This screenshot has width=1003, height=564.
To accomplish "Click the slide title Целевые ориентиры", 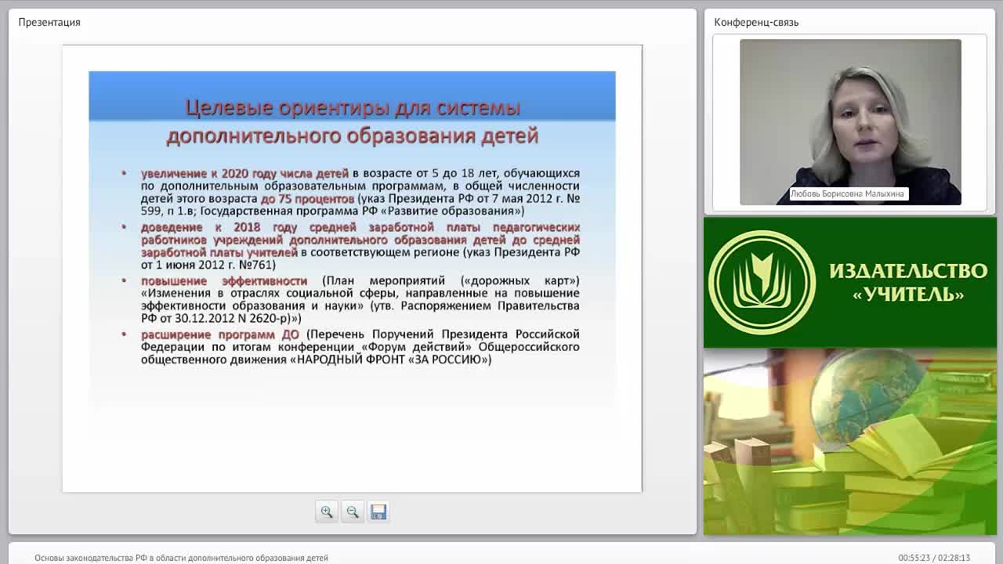I will [x=353, y=121].
